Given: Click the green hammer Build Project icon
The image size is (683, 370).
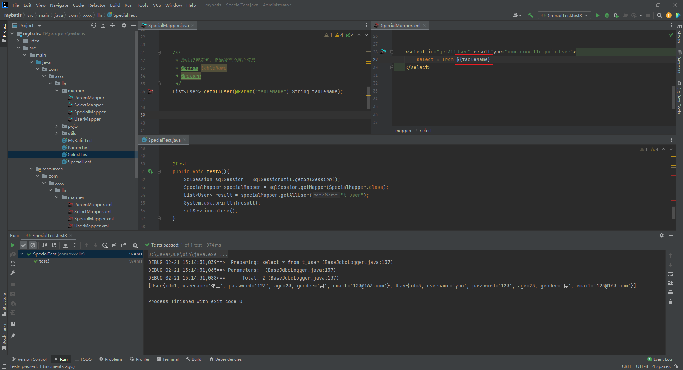Looking at the screenshot, I should [x=530, y=15].
